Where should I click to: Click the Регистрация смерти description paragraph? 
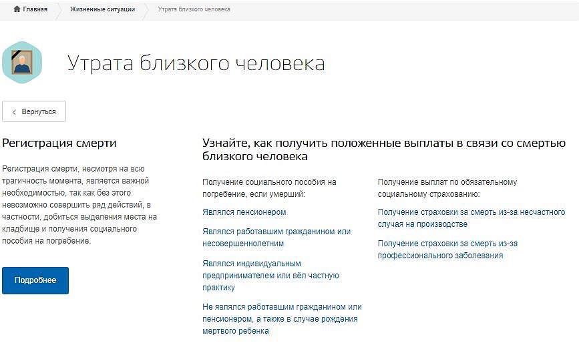point(79,205)
